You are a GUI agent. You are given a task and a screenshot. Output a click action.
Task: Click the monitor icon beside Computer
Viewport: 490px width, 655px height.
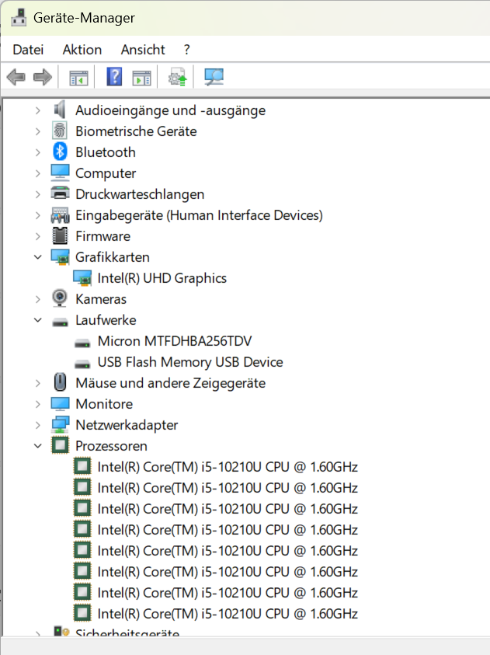[60, 173]
